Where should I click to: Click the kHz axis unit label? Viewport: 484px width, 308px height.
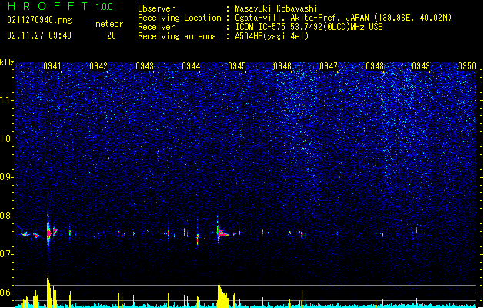[x=7, y=62]
